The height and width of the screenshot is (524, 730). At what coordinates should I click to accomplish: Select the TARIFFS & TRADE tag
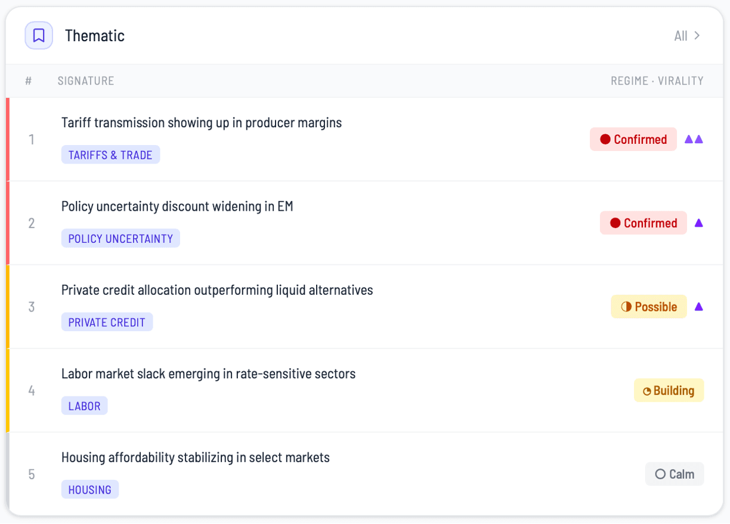[110, 155]
